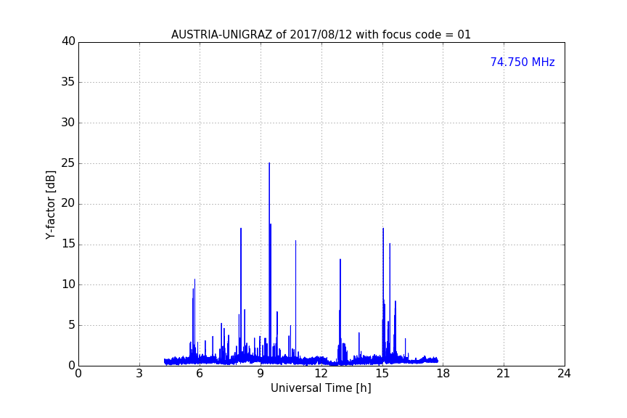Click the x-axis tick label '24'
Image resolution: width=627 pixels, height=418 pixels.
tap(564, 374)
